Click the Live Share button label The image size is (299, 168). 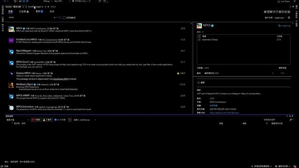[285, 1]
